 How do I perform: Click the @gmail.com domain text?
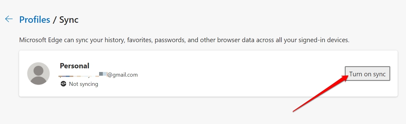(x=123, y=75)
